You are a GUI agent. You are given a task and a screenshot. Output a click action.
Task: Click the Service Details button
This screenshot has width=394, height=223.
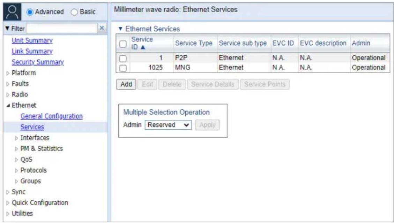pos(213,84)
